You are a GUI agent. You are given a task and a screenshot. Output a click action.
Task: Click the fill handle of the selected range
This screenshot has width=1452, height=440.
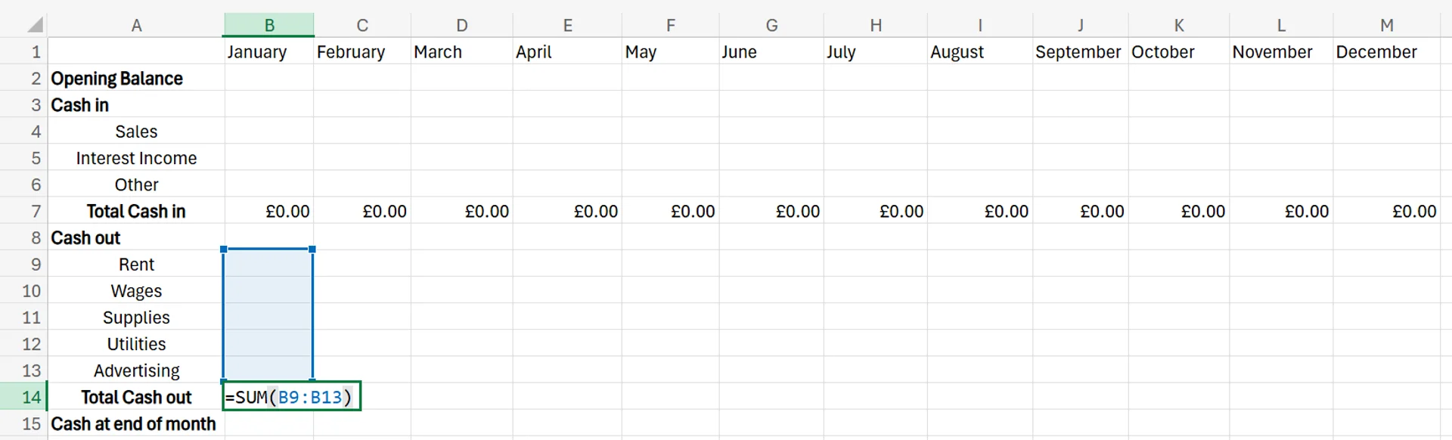[x=313, y=378]
